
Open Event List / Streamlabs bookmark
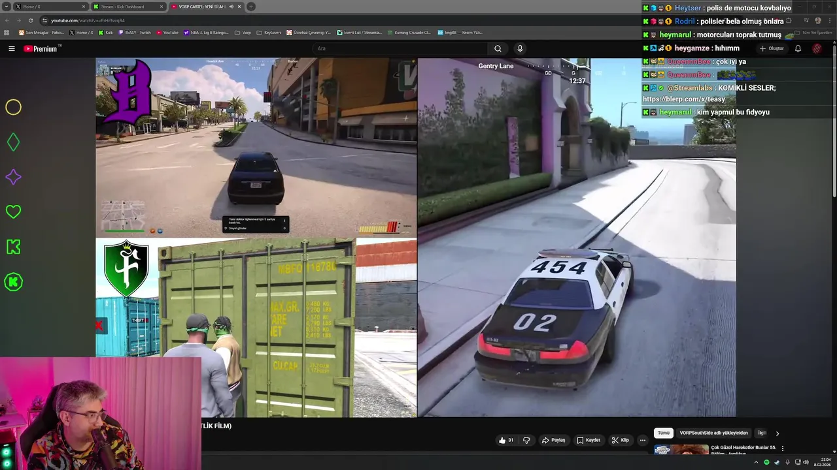tap(360, 33)
